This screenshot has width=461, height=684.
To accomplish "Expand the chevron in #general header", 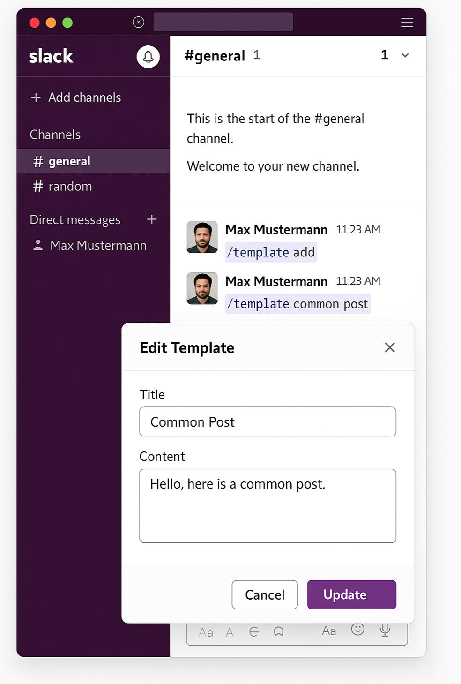I will 405,55.
